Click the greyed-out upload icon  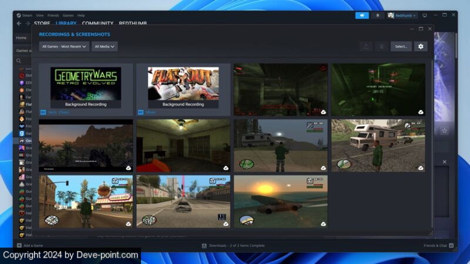[366, 46]
